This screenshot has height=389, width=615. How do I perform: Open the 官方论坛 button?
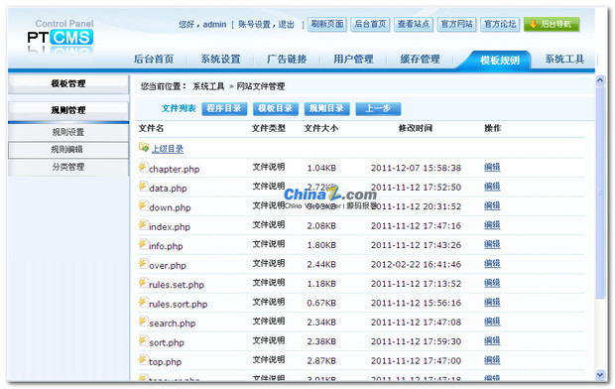click(500, 25)
